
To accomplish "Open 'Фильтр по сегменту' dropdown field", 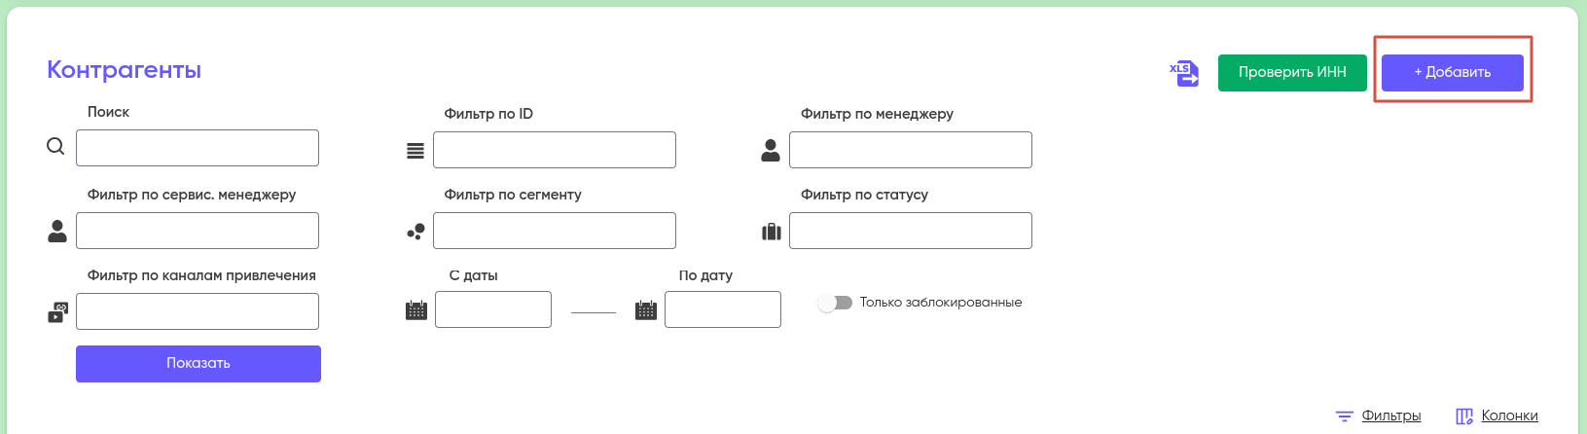I will tap(554, 231).
